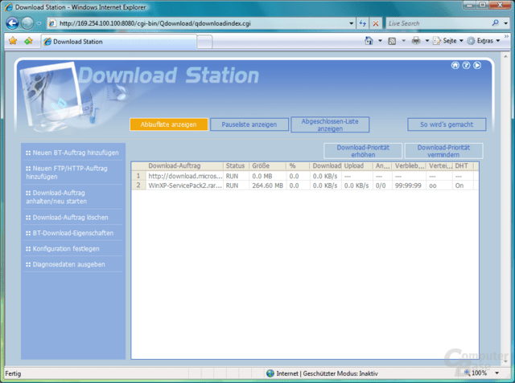Click the Verblieb... column header
This screenshot has height=383, width=515.
(410, 165)
